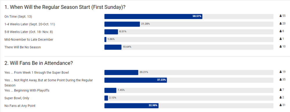Click the 5-8 Weeks Later option label

29,32
